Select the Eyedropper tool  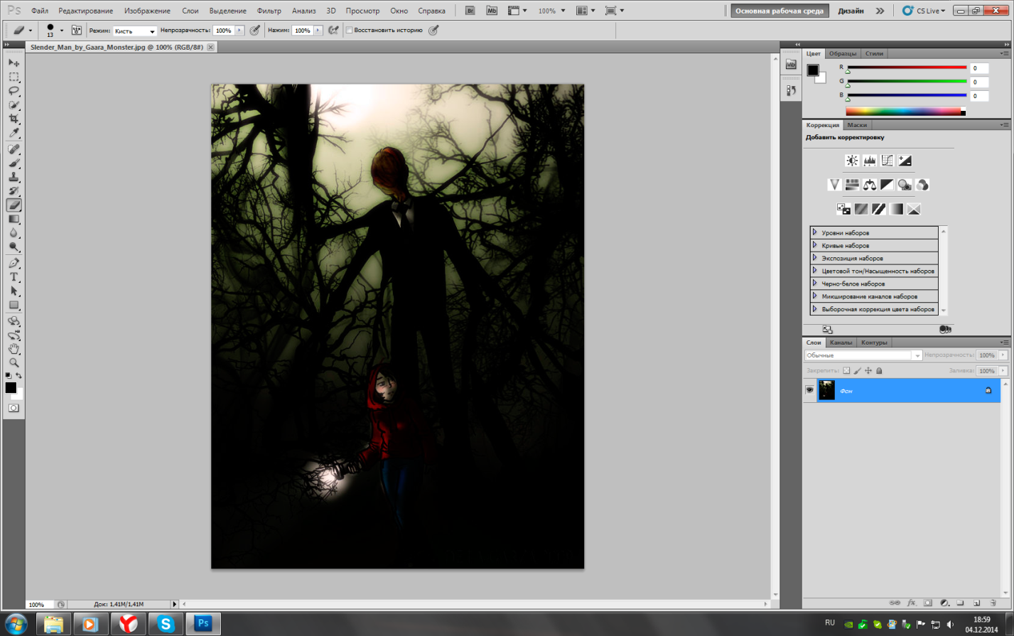click(14, 134)
